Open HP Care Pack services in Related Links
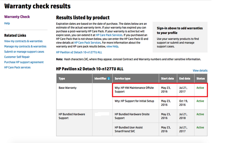This screenshot has width=233, height=143. pyautogui.click(x=17, y=67)
